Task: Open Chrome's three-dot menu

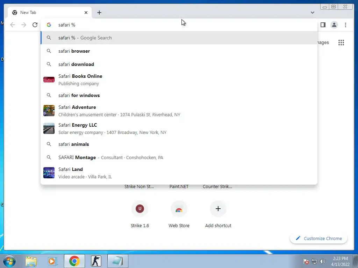Action: 345,25
